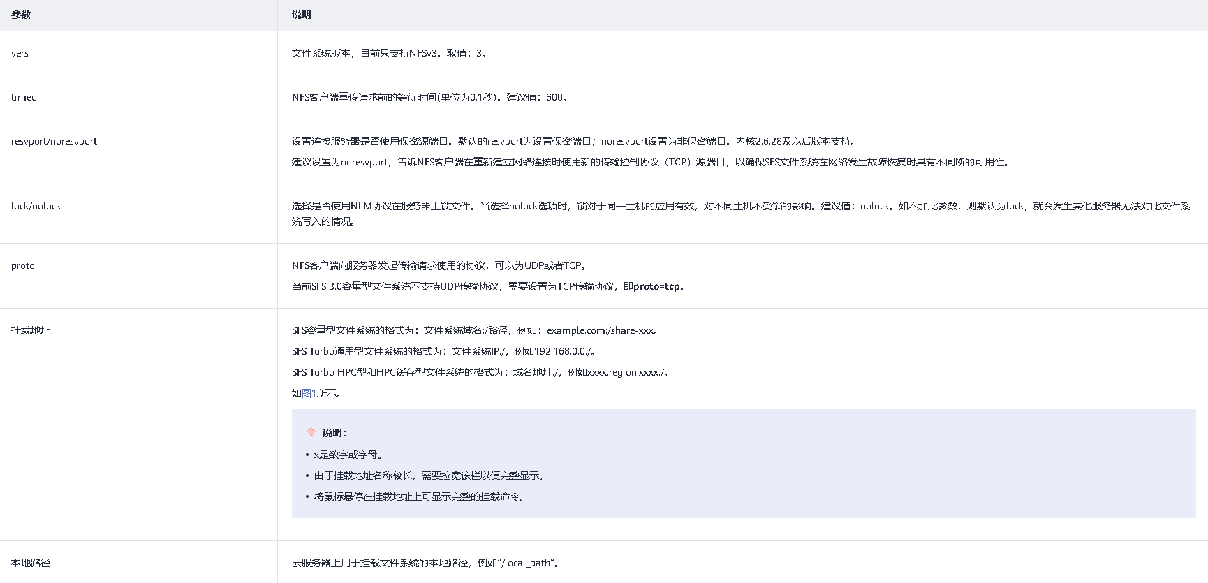The width and height of the screenshot is (1208, 583).
Task: Click the text NFS客户端重传请求前的等待时间
Action: click(364, 97)
